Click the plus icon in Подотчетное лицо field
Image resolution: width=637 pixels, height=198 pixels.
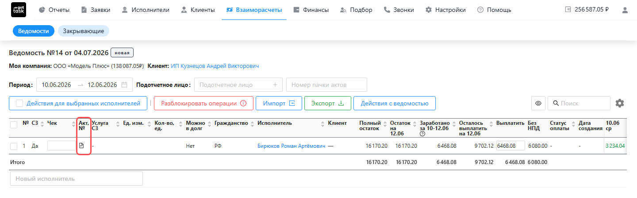pyautogui.click(x=275, y=85)
